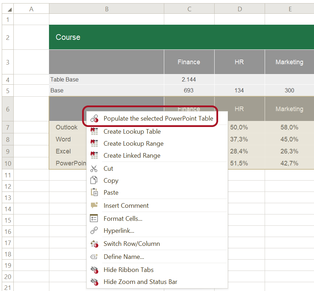
Task: Click the Copy pages icon
Action: pyautogui.click(x=94, y=181)
